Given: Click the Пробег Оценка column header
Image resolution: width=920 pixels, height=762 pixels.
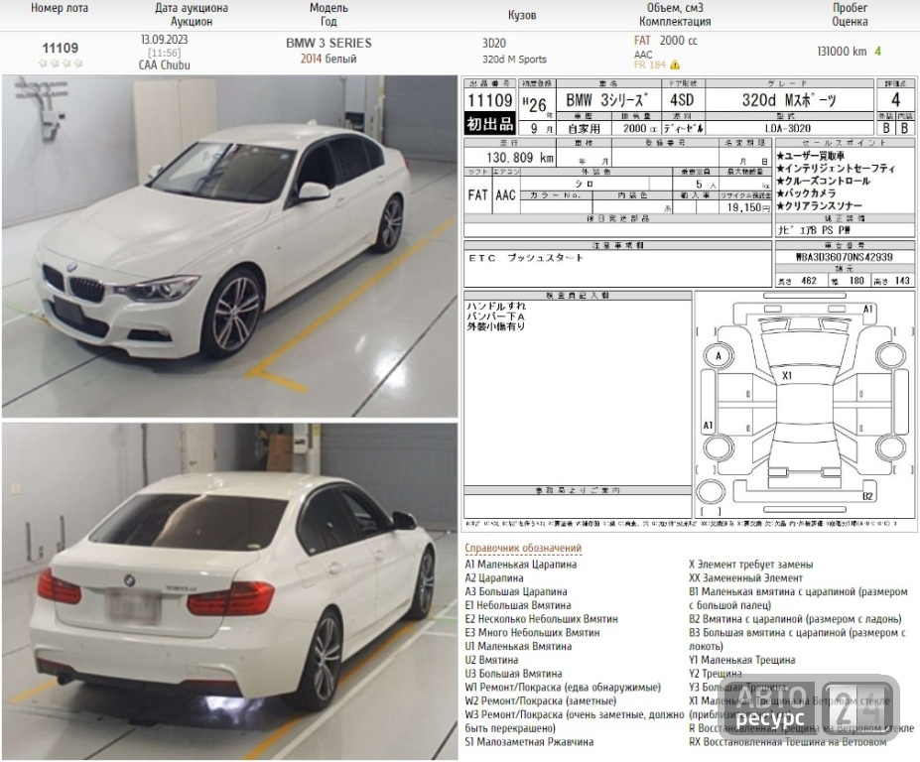Looking at the screenshot, I should point(850,15).
